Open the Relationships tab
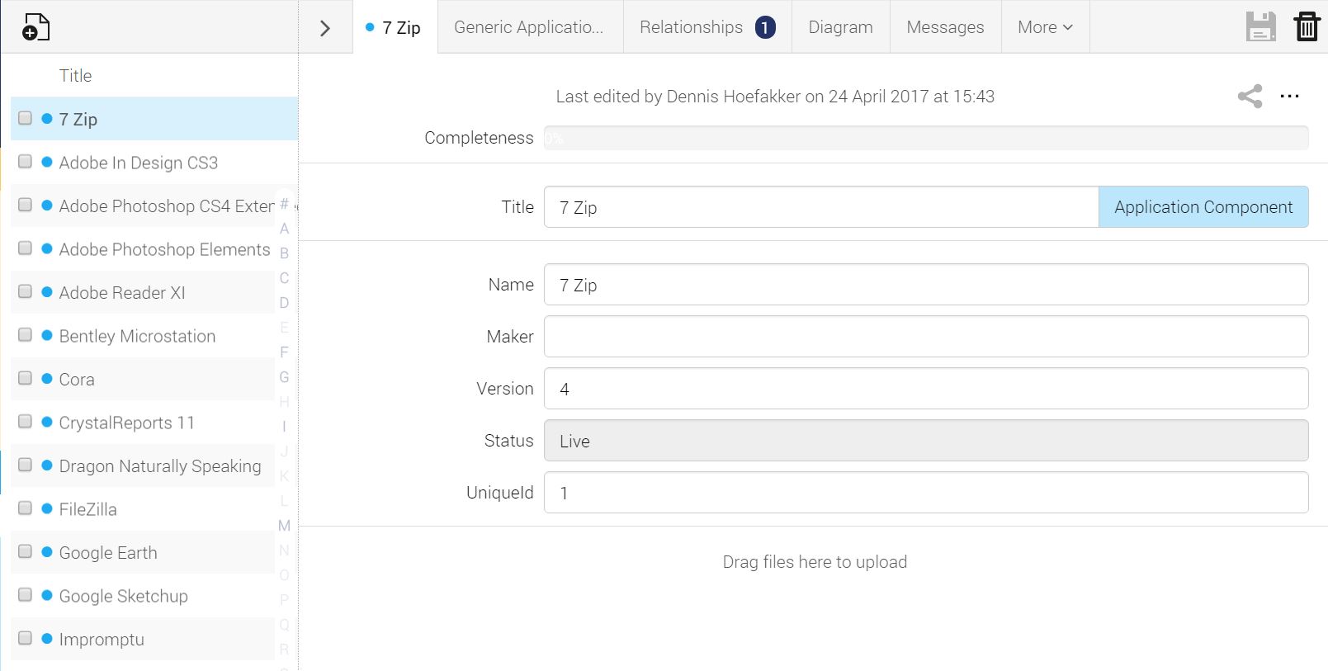The height and width of the screenshot is (671, 1328). [707, 27]
